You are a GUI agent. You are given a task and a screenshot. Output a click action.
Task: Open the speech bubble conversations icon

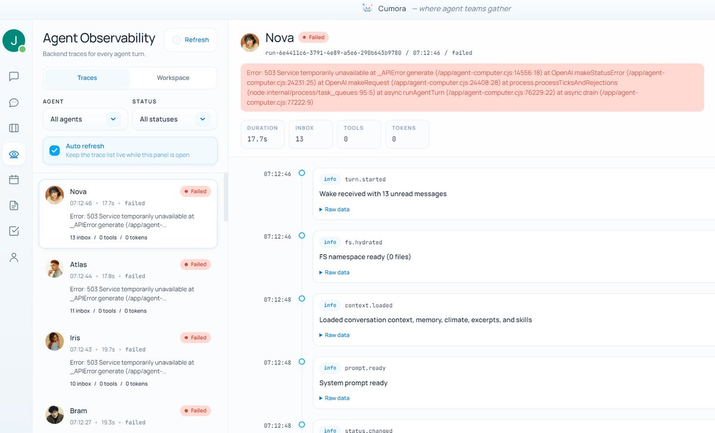pyautogui.click(x=14, y=102)
